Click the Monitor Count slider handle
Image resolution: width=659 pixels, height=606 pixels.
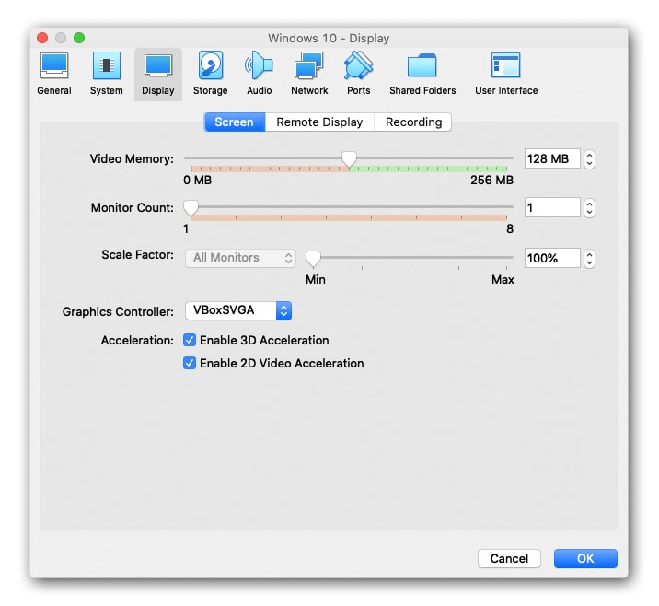pyautogui.click(x=191, y=208)
